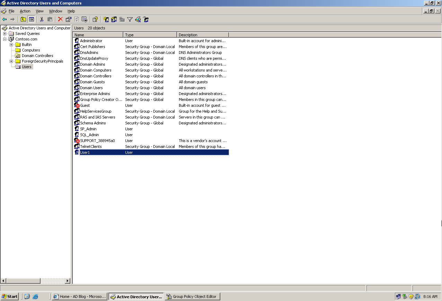
Task: Click the Export List toolbar icon
Action: tap(84, 19)
